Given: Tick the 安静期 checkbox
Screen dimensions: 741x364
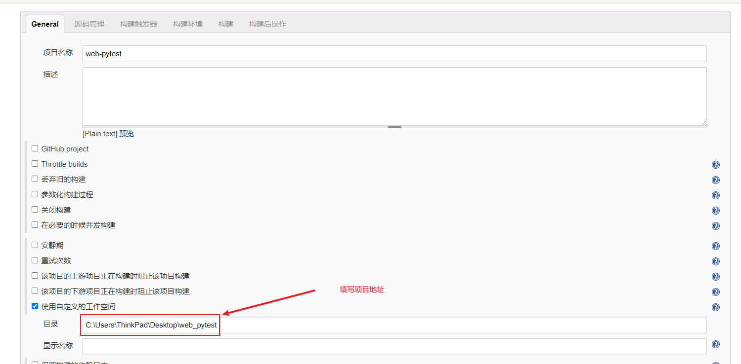Looking at the screenshot, I should pos(35,245).
